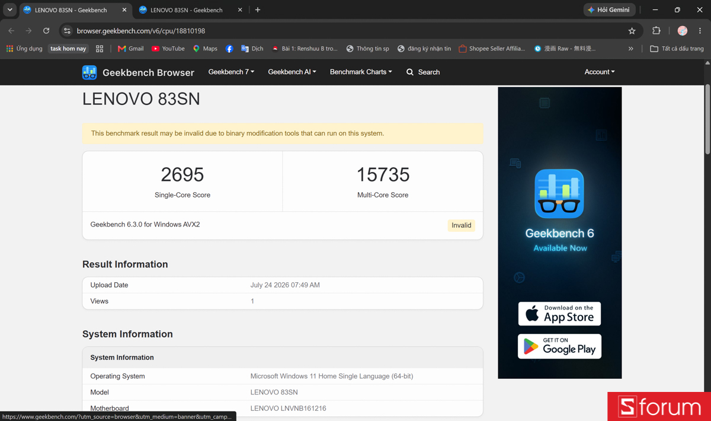711x421 pixels.
Task: Open the Chrome three-dot menu
Action: tap(700, 31)
